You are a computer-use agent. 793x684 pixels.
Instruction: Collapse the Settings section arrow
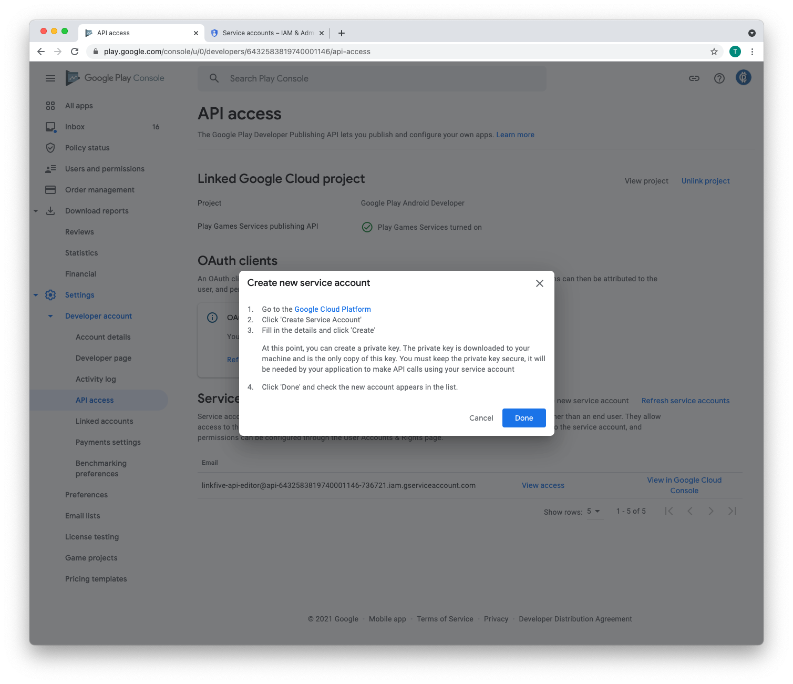click(x=36, y=295)
